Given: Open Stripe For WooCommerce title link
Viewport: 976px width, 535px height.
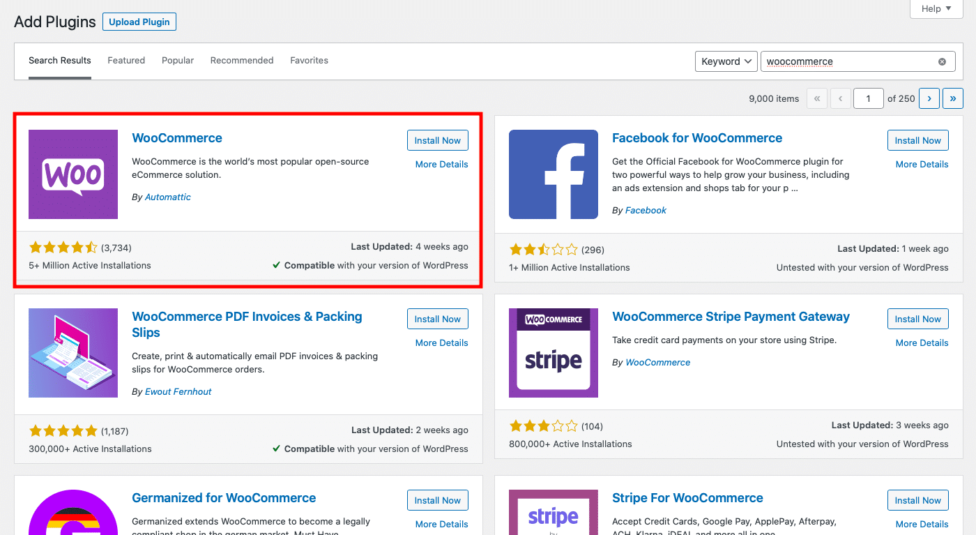Looking at the screenshot, I should [x=687, y=498].
